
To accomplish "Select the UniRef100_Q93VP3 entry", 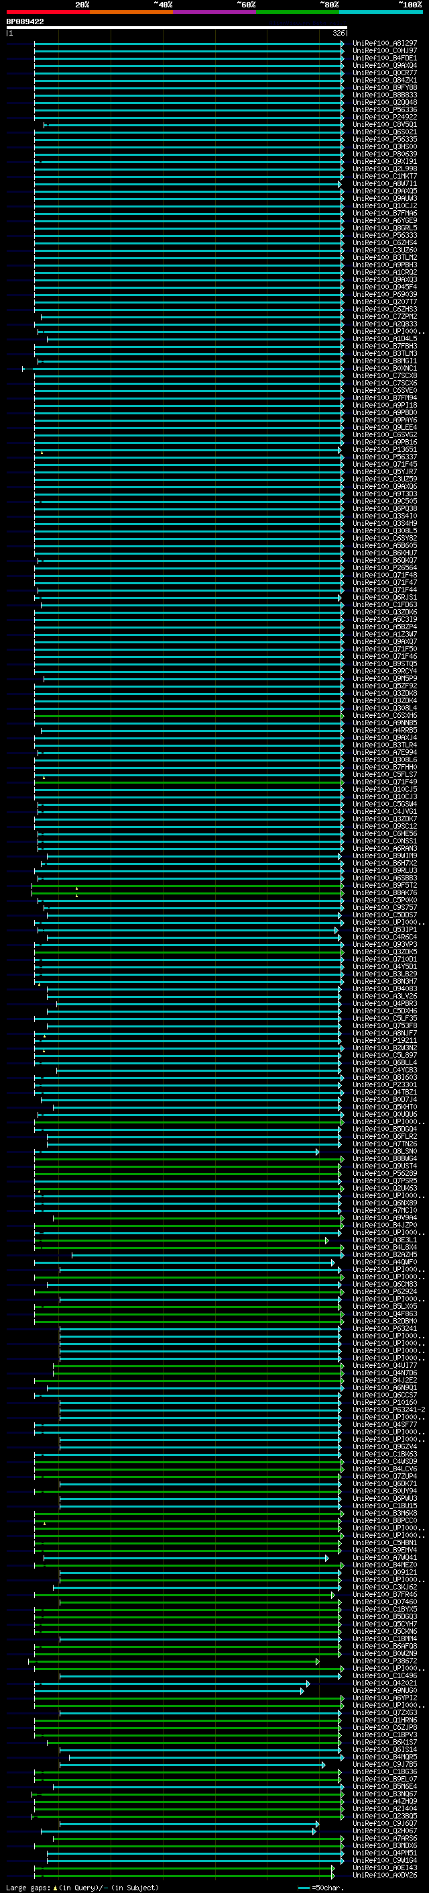I will pos(385,944).
